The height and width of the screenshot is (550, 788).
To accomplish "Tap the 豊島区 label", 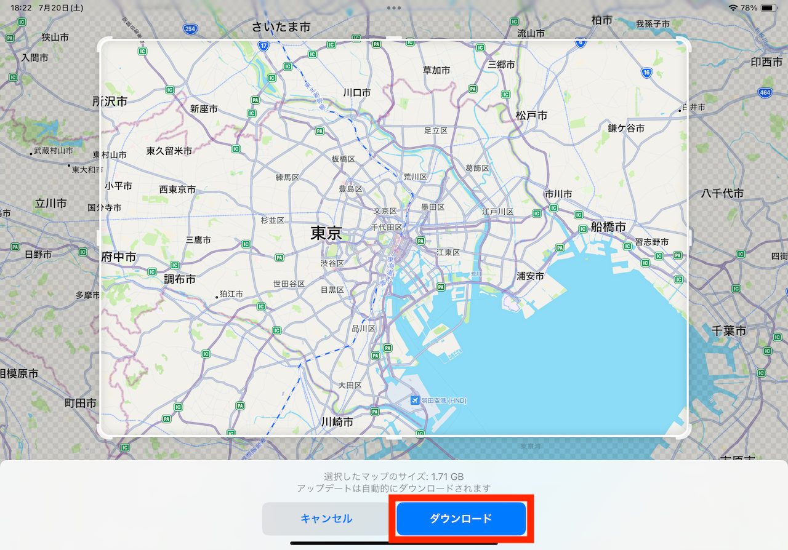I will tap(350, 189).
